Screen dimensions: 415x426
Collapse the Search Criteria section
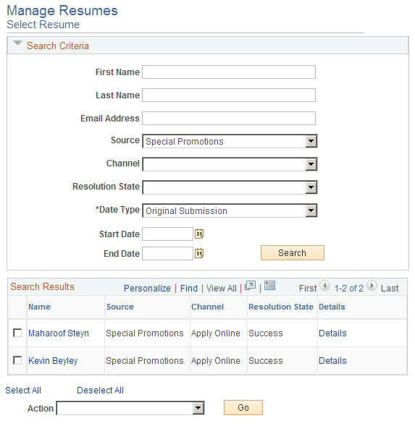pos(17,43)
